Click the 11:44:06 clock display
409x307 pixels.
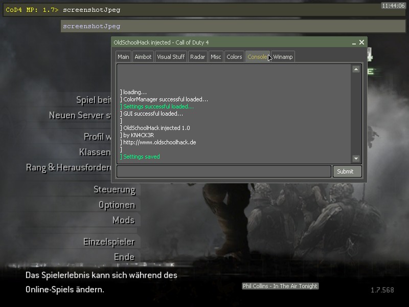click(393, 6)
